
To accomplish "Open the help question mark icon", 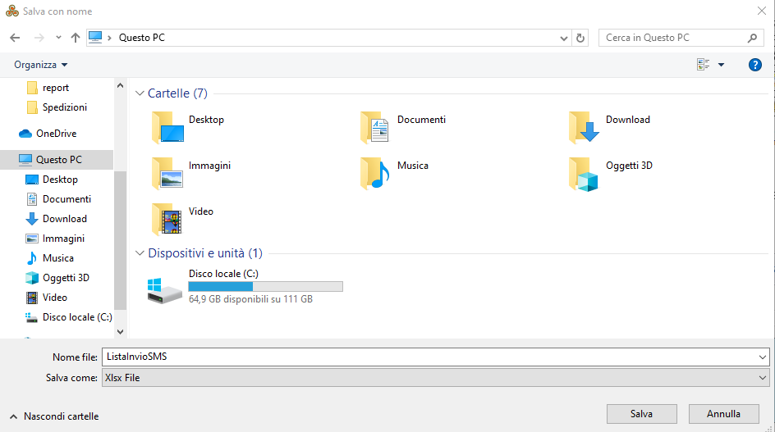I will point(755,65).
